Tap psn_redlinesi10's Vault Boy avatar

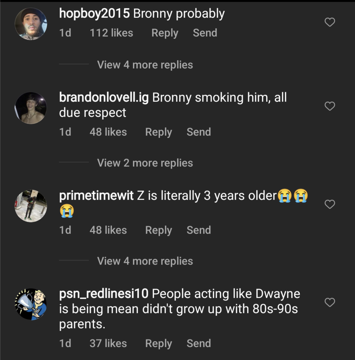click(x=31, y=304)
